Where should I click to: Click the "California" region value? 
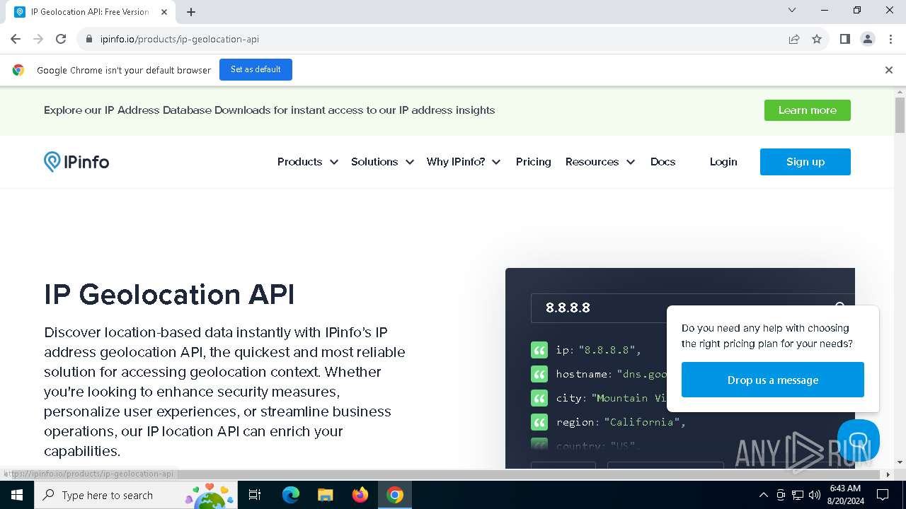pyautogui.click(x=642, y=422)
